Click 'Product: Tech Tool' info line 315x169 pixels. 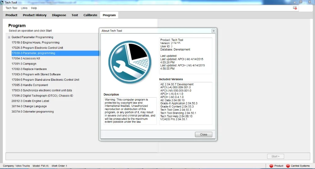click(x=172, y=40)
